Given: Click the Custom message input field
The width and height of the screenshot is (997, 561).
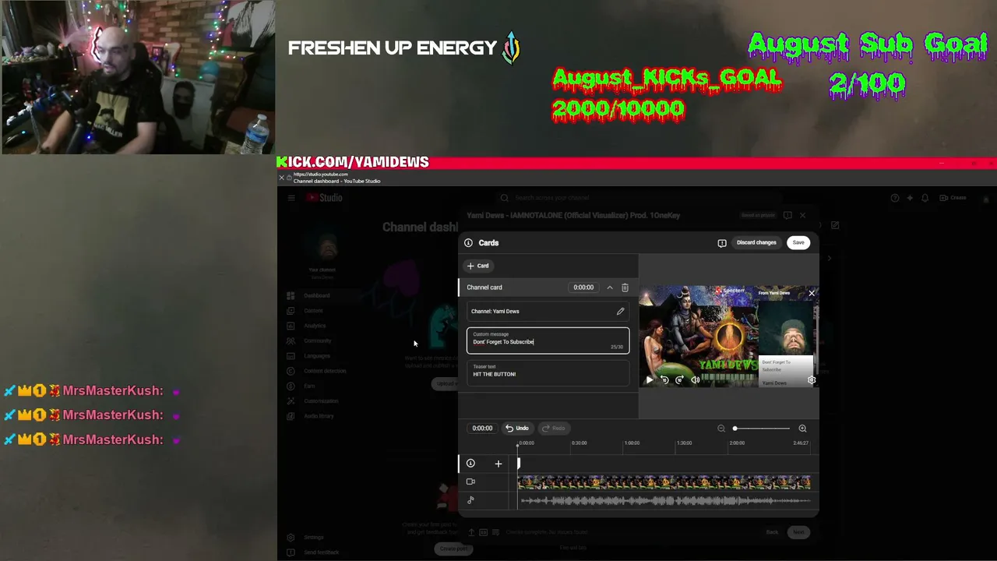Looking at the screenshot, I should [x=548, y=340].
